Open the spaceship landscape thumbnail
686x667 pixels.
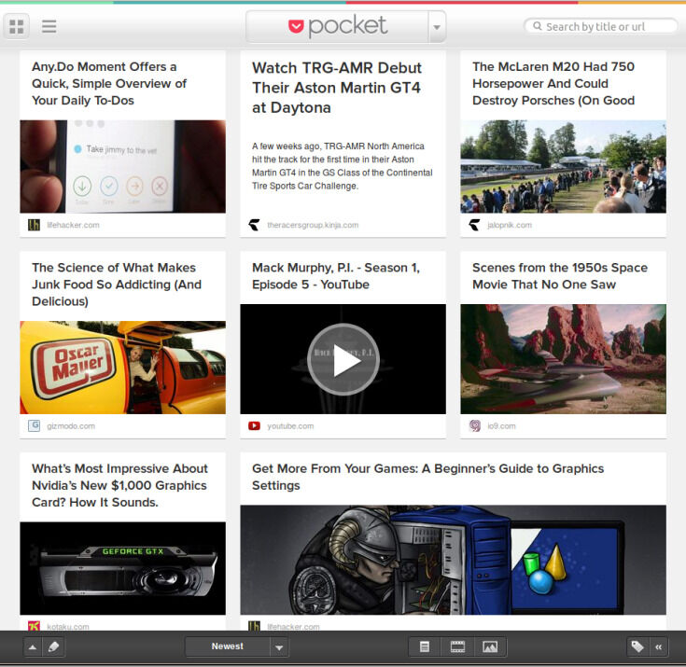[564, 359]
